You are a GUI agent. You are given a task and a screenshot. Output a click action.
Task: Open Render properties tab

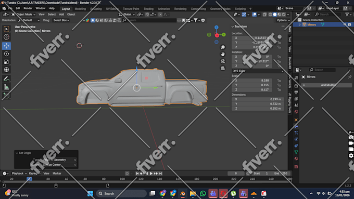tap(296, 86)
